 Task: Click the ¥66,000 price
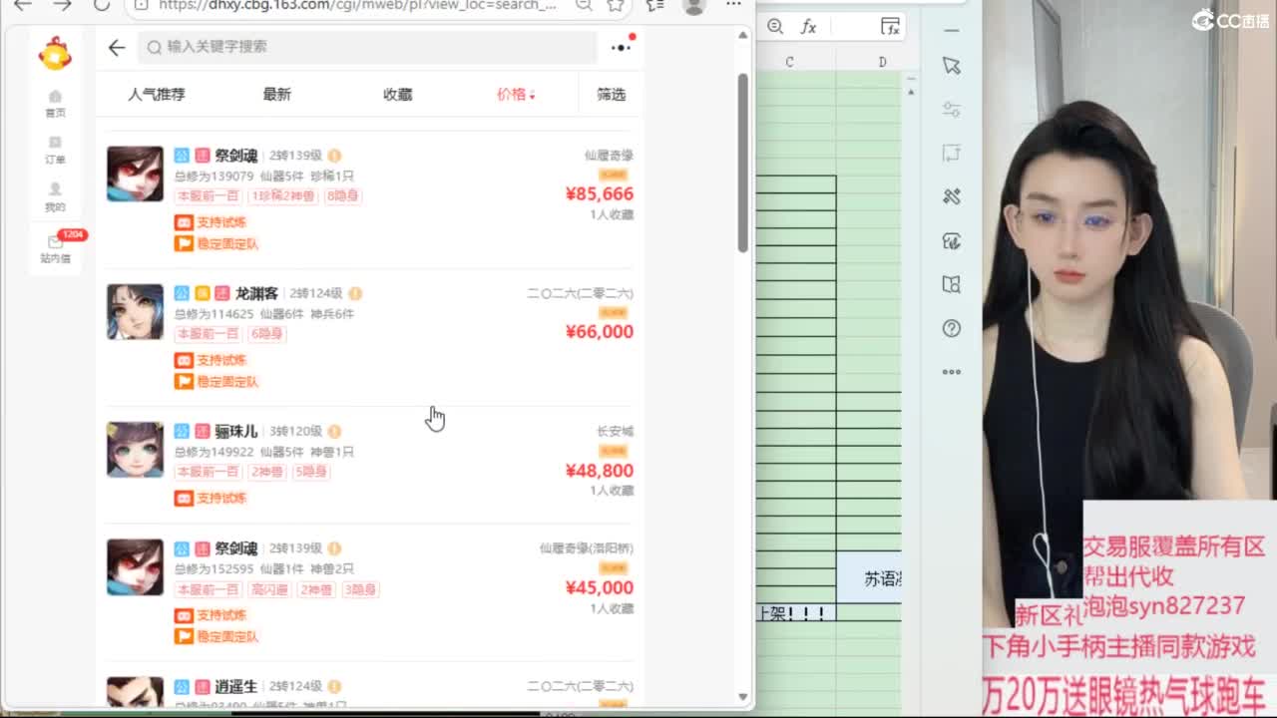[599, 331]
